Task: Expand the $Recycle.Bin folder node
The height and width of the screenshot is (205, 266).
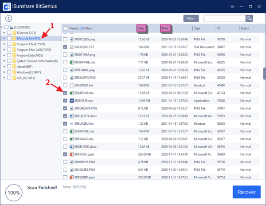Action: point(4,39)
